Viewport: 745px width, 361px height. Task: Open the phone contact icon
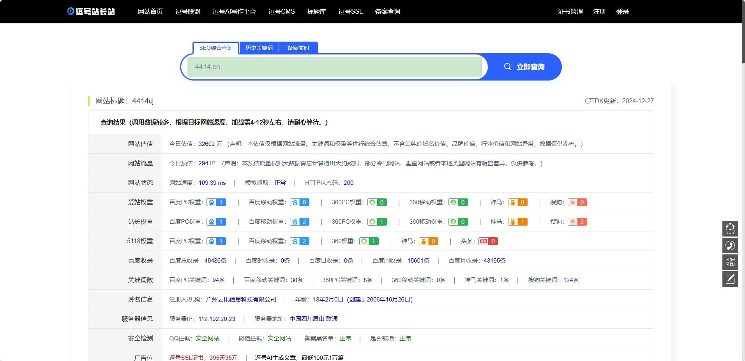(730, 245)
